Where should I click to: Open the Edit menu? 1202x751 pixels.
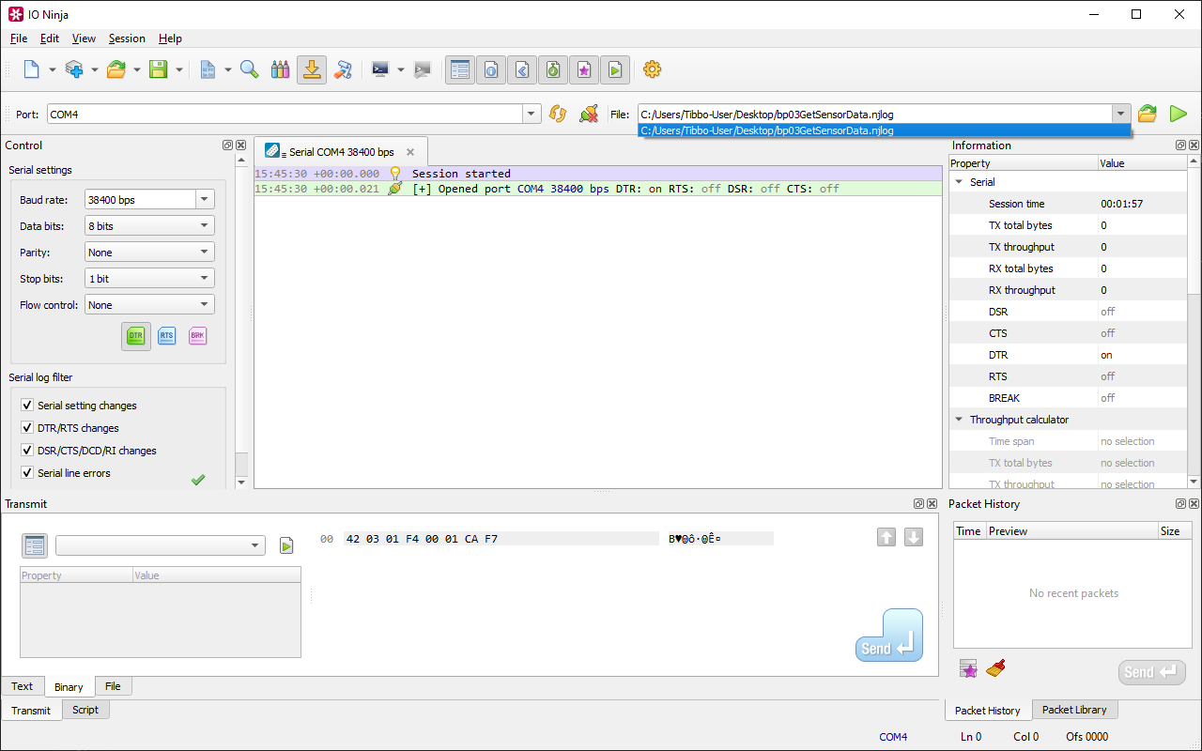click(x=50, y=38)
